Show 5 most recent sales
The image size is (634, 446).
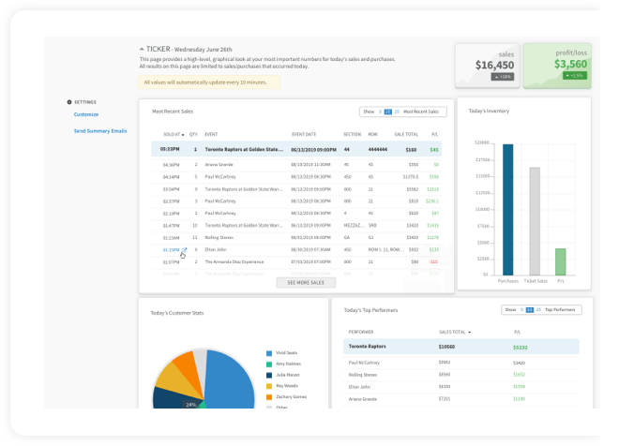pos(379,111)
